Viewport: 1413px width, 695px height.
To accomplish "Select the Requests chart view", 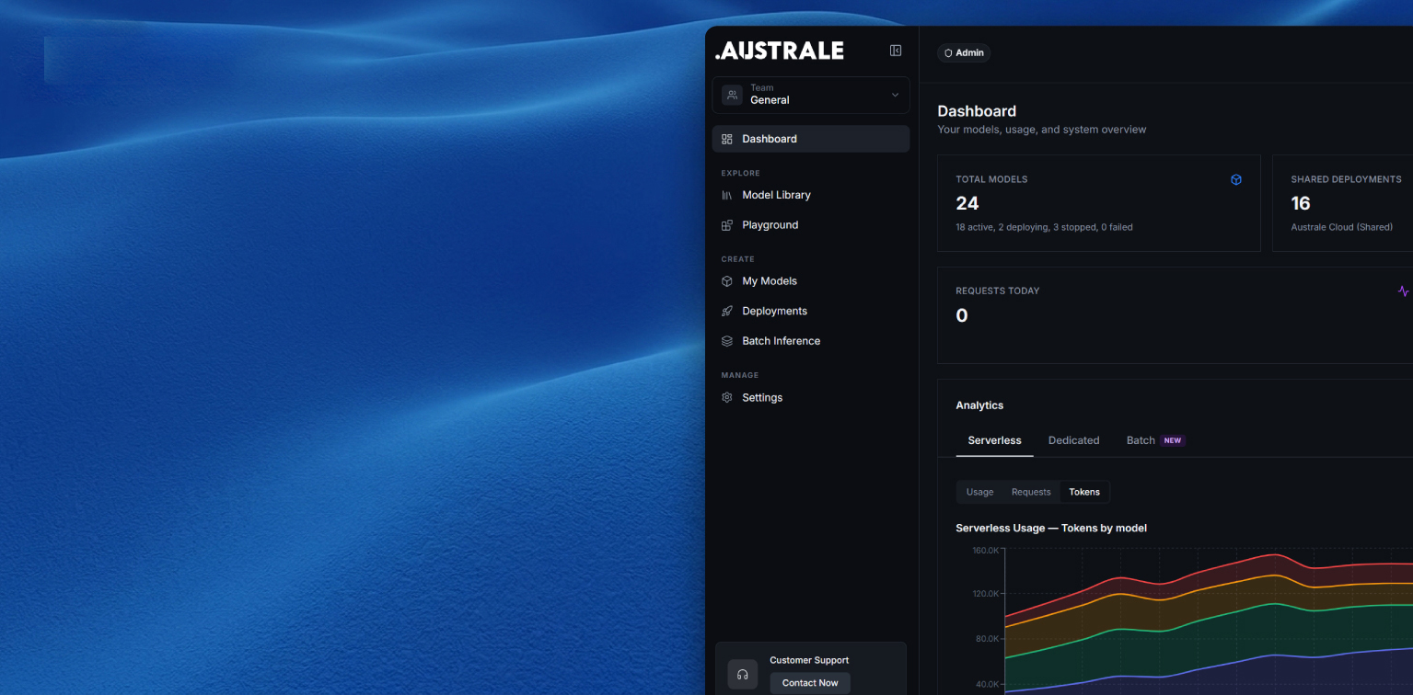I will [1031, 492].
